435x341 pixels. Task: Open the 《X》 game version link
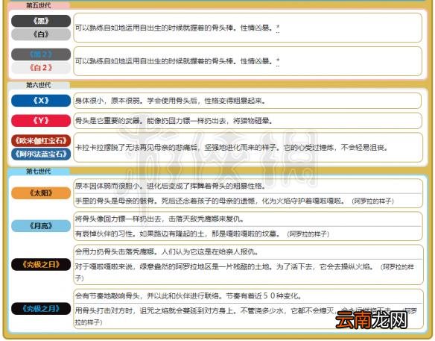pos(41,101)
